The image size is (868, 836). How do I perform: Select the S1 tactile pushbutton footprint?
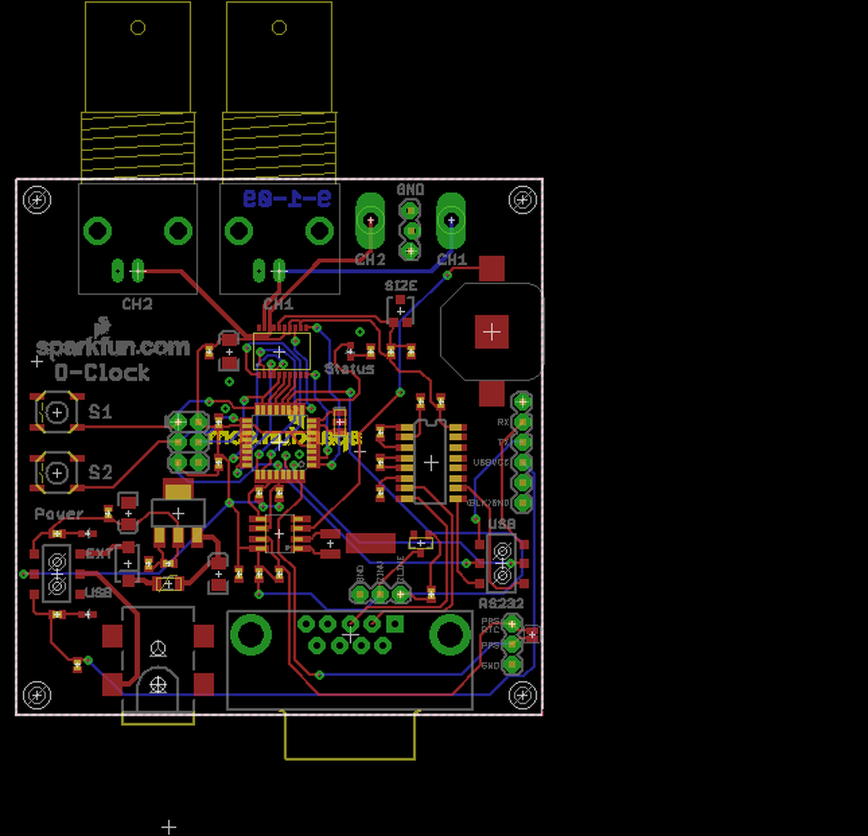56,412
